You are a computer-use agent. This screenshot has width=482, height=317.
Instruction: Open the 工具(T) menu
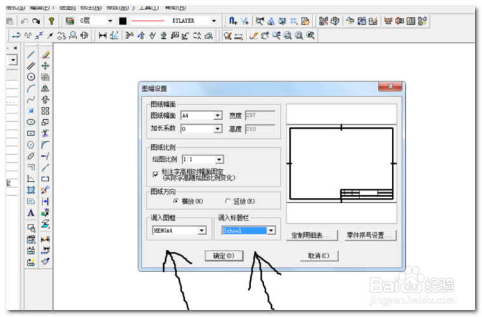pyautogui.click(x=149, y=8)
